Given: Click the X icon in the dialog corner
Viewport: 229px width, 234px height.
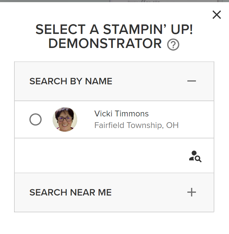Looking at the screenshot, I should click(x=216, y=15).
